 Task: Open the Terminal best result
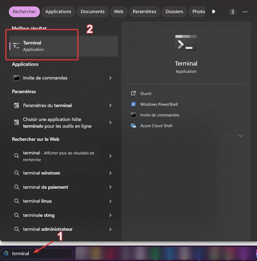(x=64, y=46)
